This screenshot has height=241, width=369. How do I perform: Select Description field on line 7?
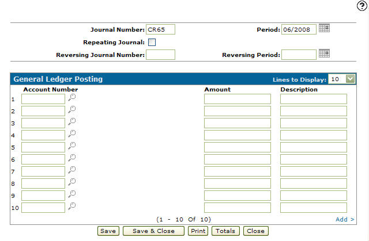pos(314,171)
